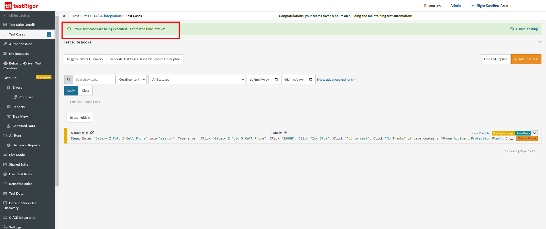Click the Search by text field
Screen dimensions: 546x229
[94, 80]
